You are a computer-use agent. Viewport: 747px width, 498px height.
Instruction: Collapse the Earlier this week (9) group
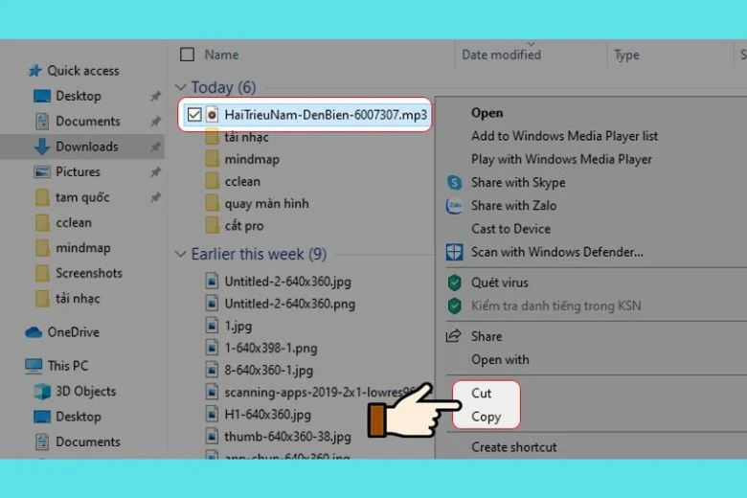pos(181,254)
